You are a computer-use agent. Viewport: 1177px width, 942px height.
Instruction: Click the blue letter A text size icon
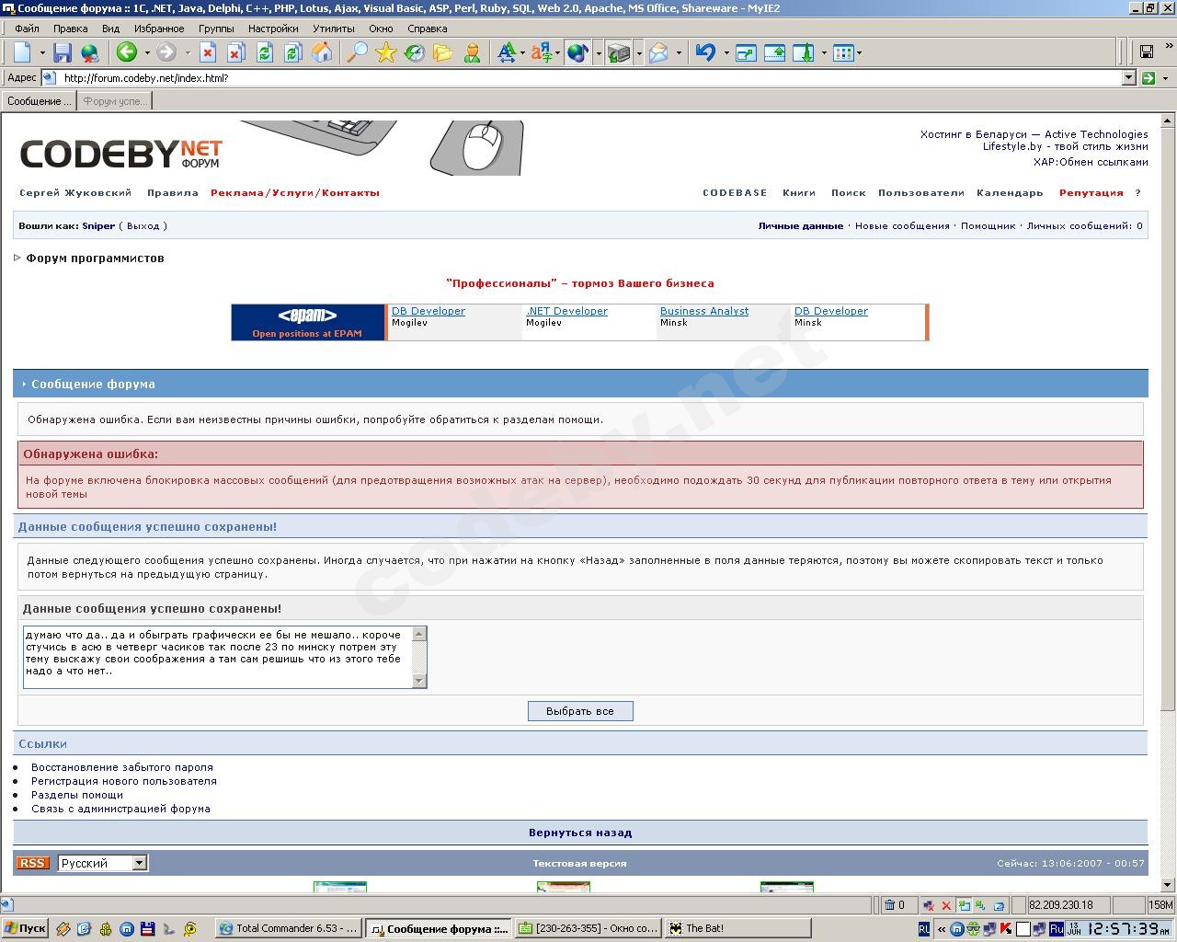[506, 52]
